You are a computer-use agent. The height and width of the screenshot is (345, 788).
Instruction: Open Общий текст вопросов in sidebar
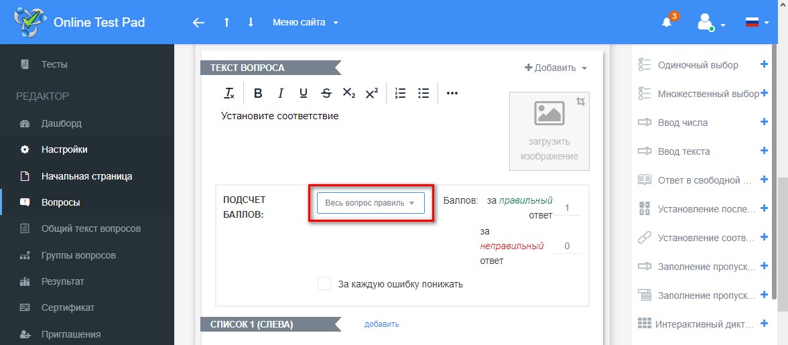click(91, 228)
